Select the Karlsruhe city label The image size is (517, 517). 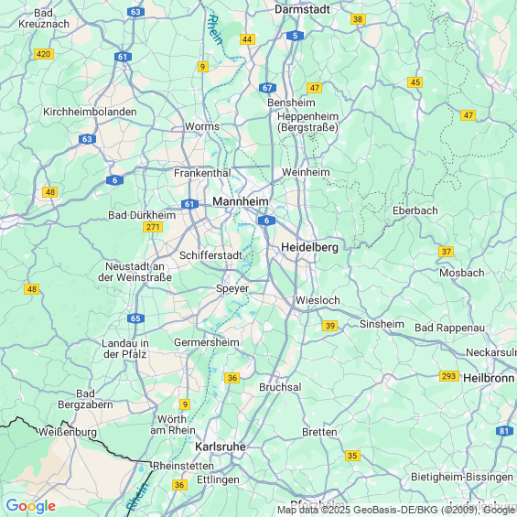[221, 447]
